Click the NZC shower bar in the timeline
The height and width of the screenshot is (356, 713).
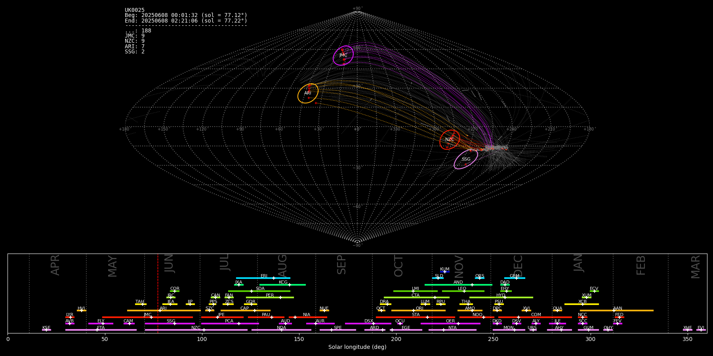point(196,330)
